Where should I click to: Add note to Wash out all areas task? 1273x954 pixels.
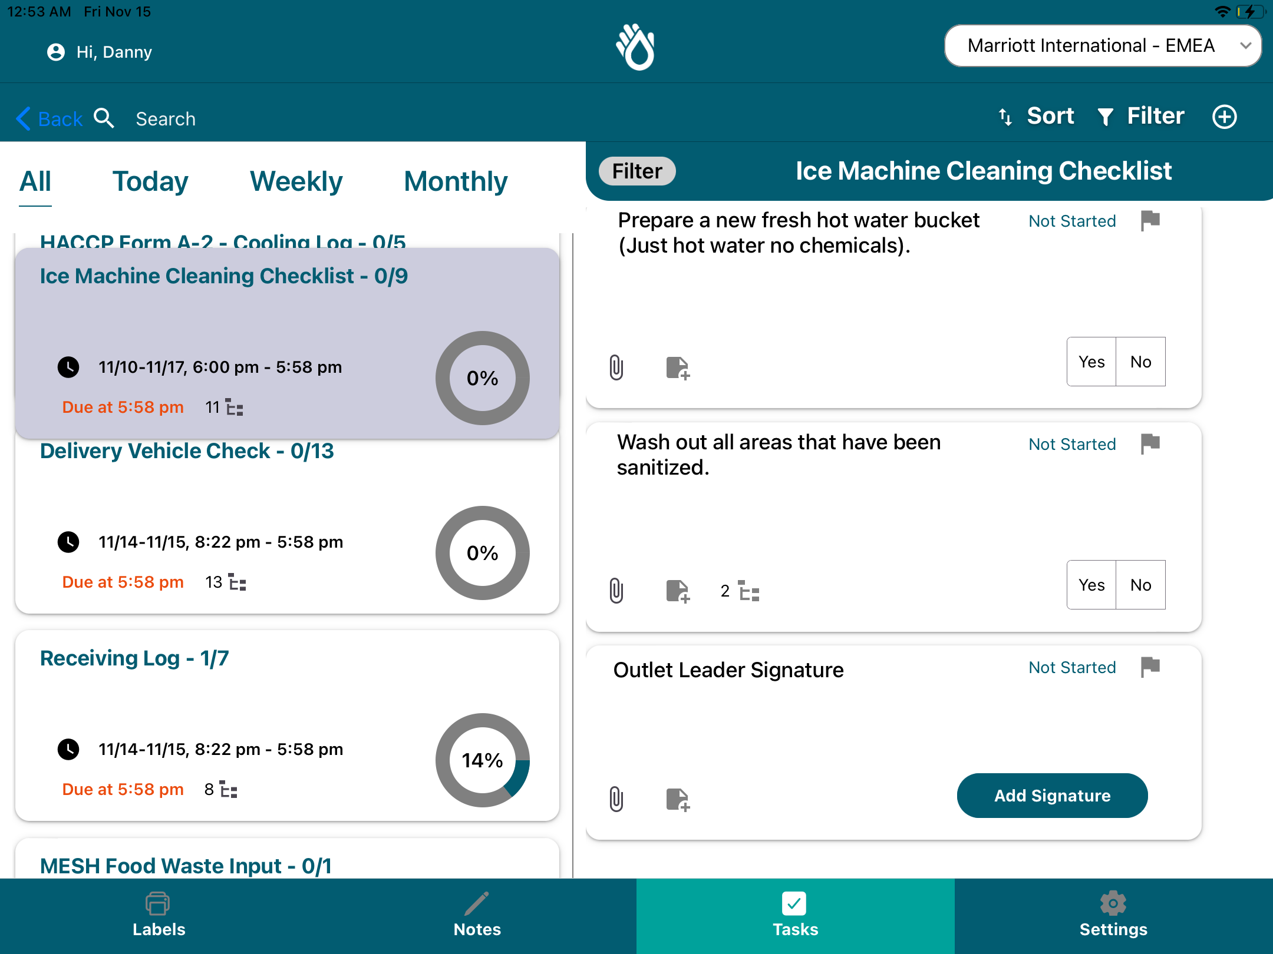(677, 591)
